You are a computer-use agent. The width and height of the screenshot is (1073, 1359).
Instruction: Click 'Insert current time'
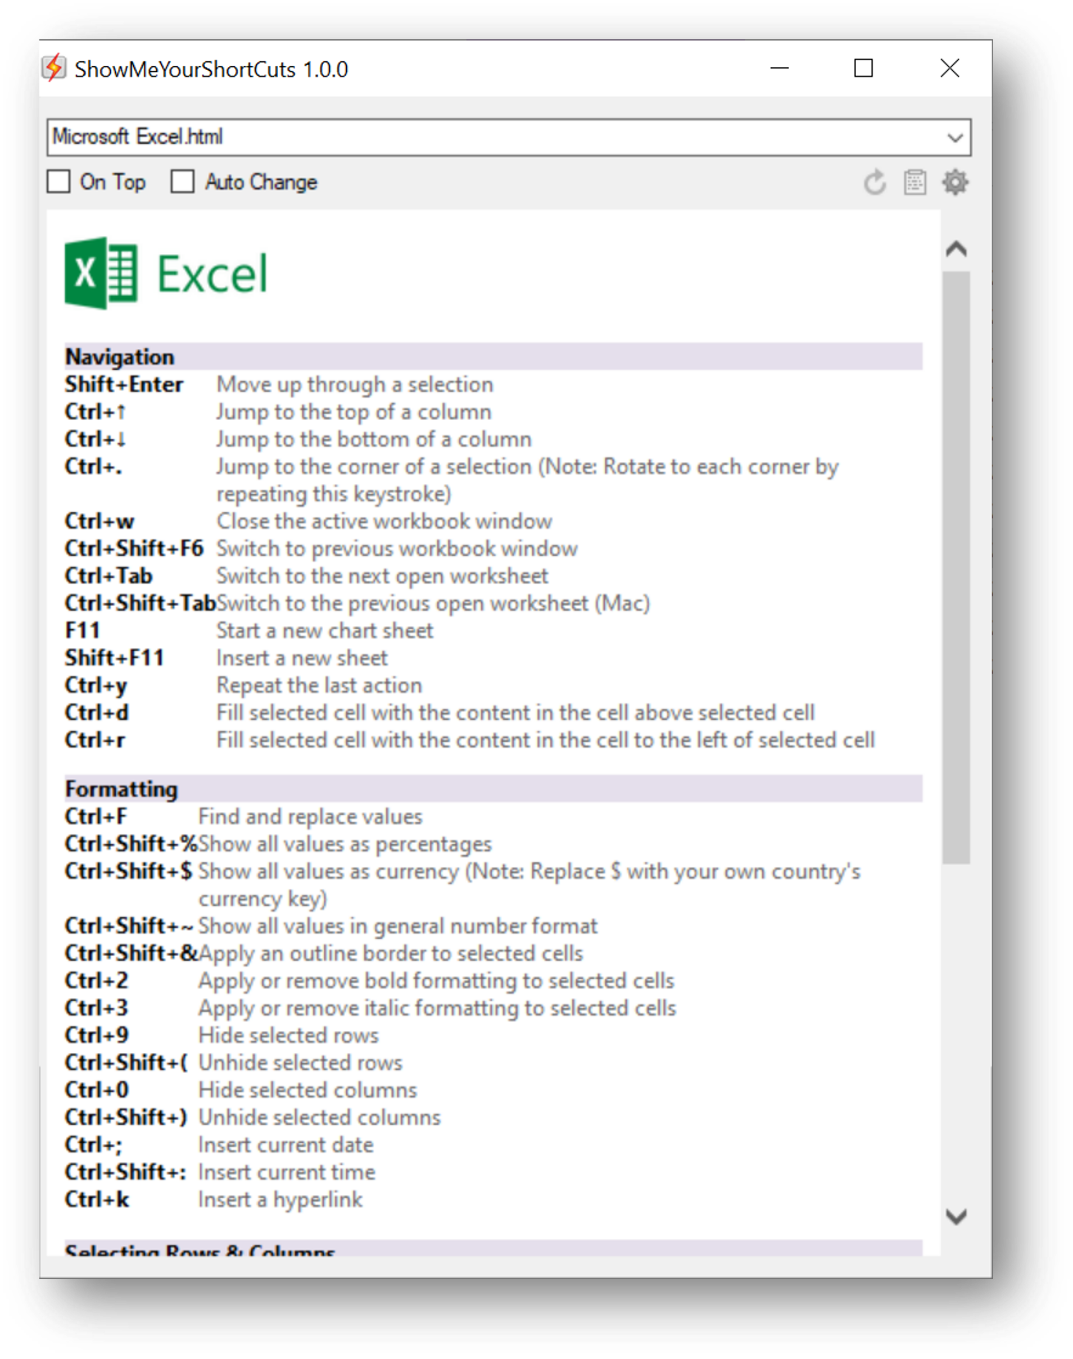tap(287, 1172)
